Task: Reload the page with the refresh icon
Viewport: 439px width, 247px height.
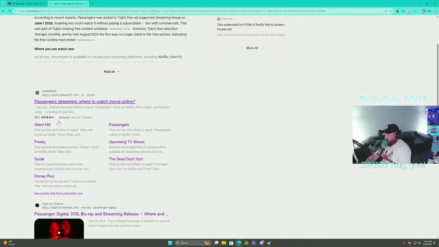Action: [10, 11]
